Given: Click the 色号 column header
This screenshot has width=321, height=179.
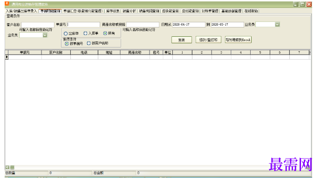Looking at the screenshot, I should 156,52.
